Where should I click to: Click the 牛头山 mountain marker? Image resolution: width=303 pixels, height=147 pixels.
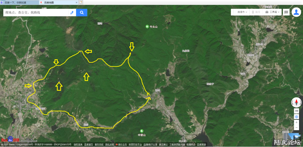click(x=147, y=27)
